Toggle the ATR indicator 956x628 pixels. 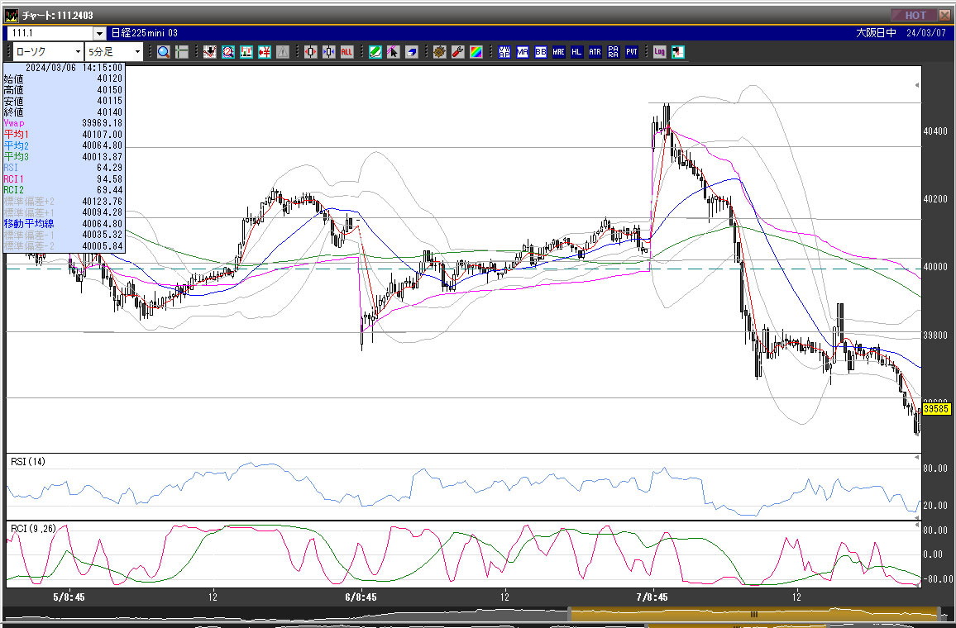[595, 52]
